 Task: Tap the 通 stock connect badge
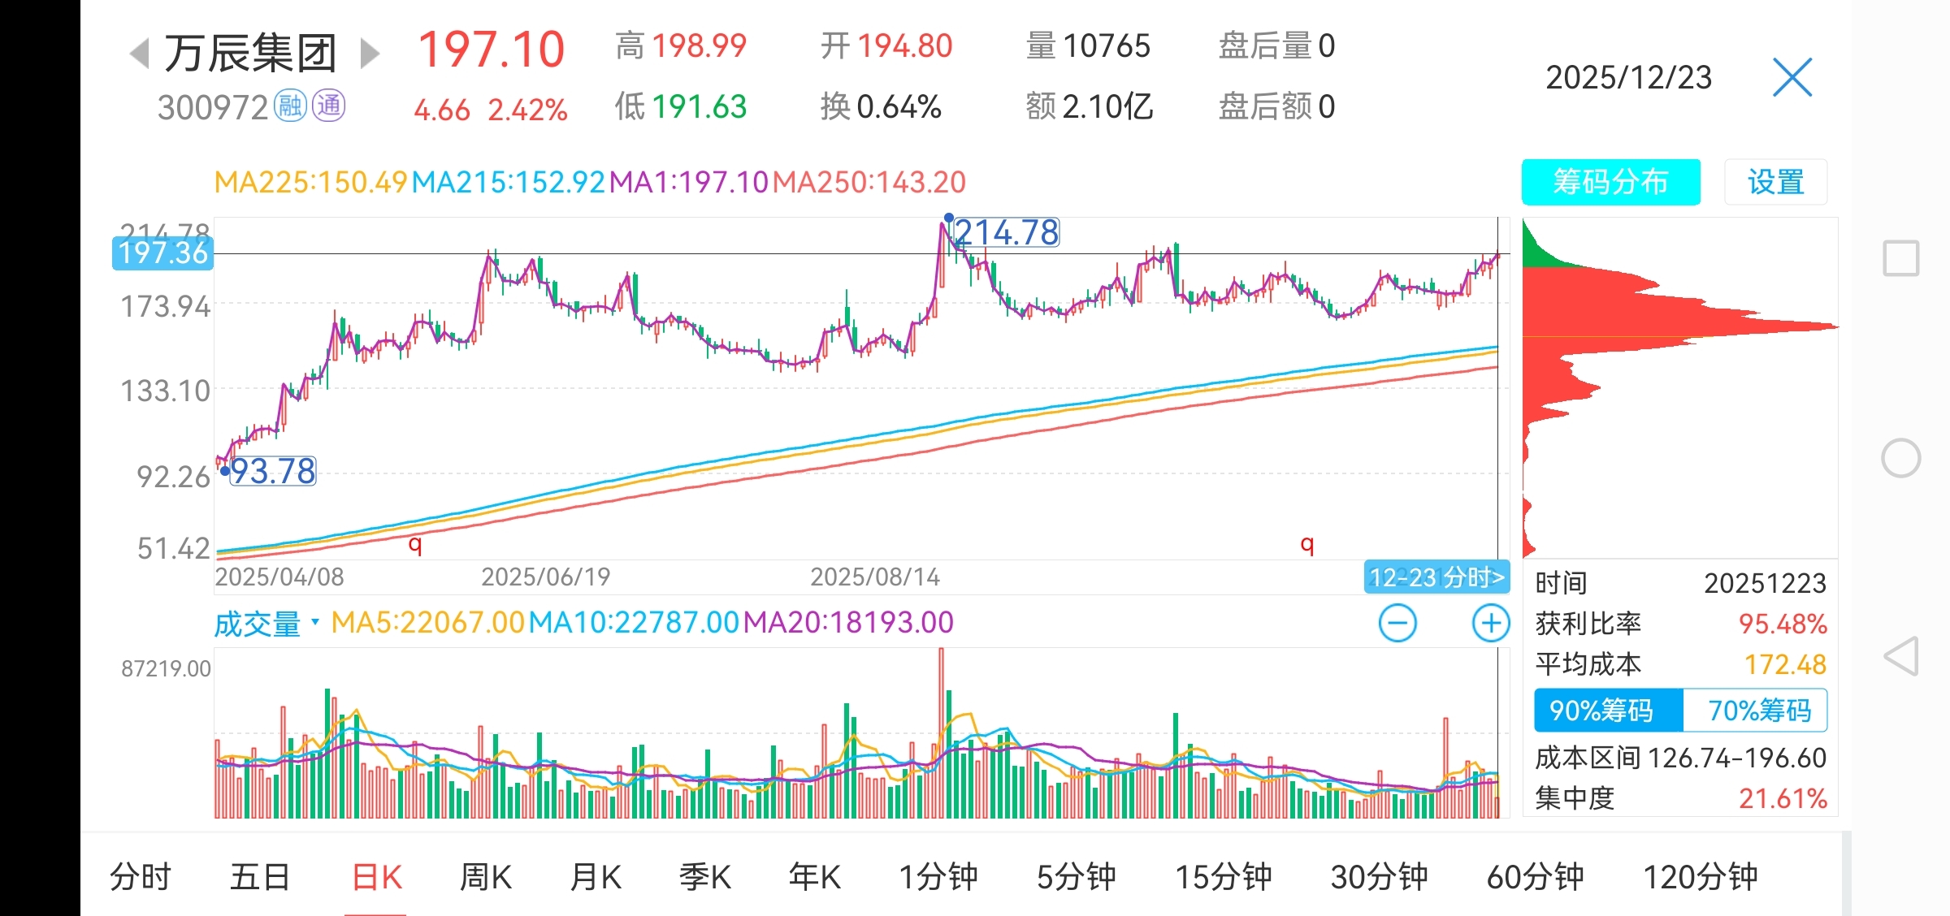coord(329,106)
